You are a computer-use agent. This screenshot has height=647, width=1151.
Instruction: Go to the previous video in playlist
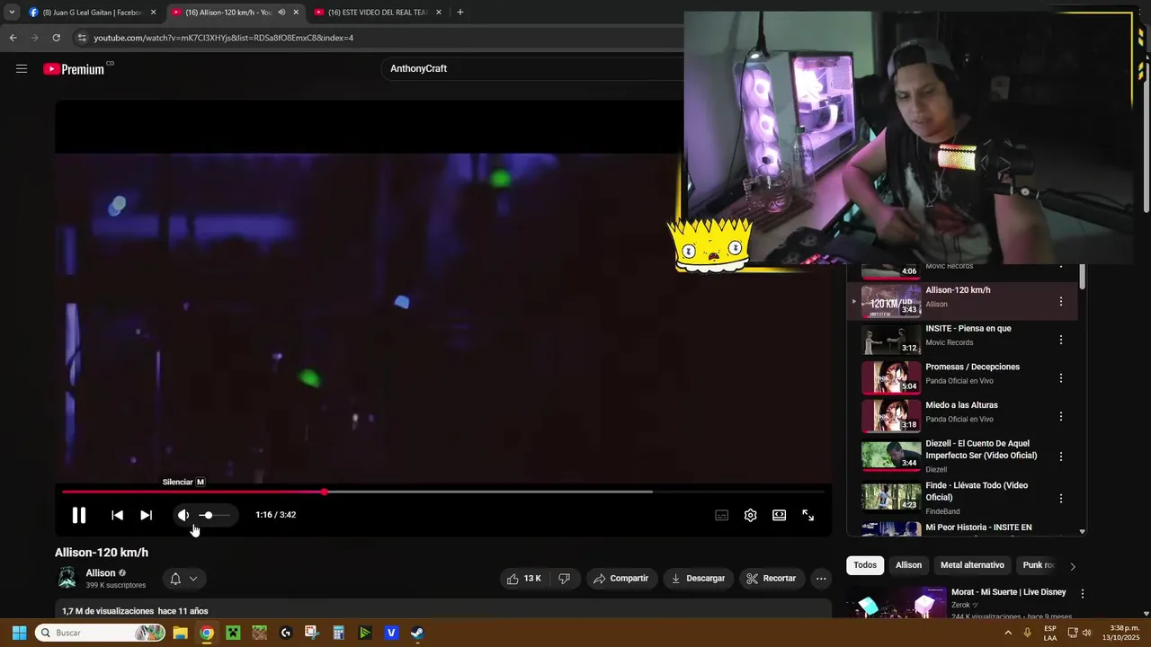coord(117,515)
